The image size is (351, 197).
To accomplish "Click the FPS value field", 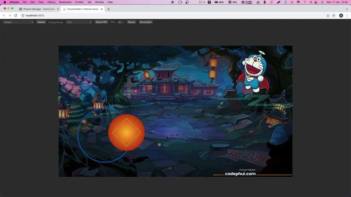I will click(120, 22).
